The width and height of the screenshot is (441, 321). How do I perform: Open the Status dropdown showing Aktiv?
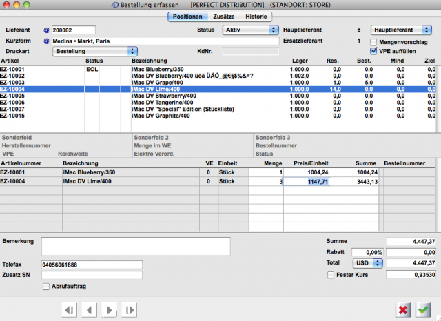coord(251,30)
